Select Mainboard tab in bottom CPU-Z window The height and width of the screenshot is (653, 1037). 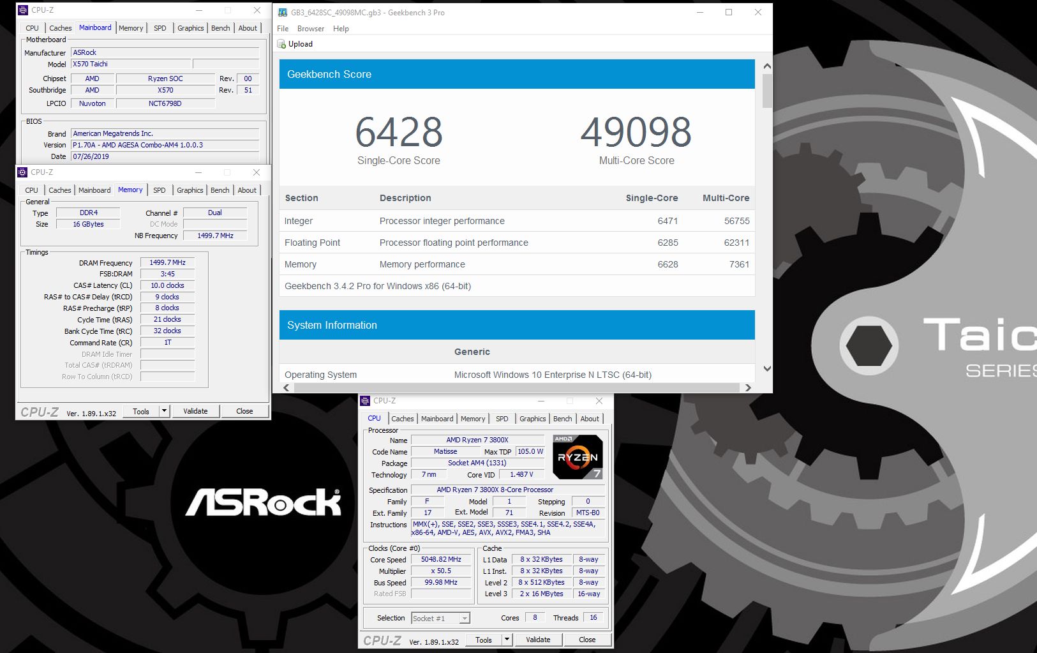pos(437,419)
